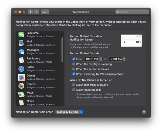Select the Photos app icon

pos(22,86)
